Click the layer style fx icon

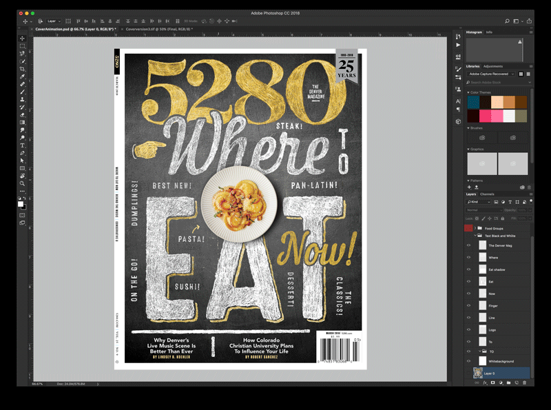point(485,383)
